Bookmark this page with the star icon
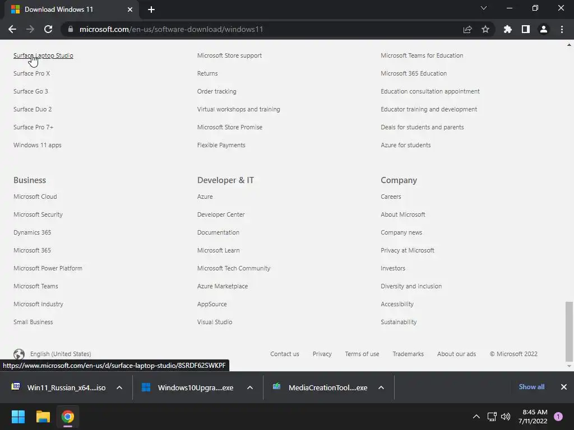The image size is (574, 430). 485,29
